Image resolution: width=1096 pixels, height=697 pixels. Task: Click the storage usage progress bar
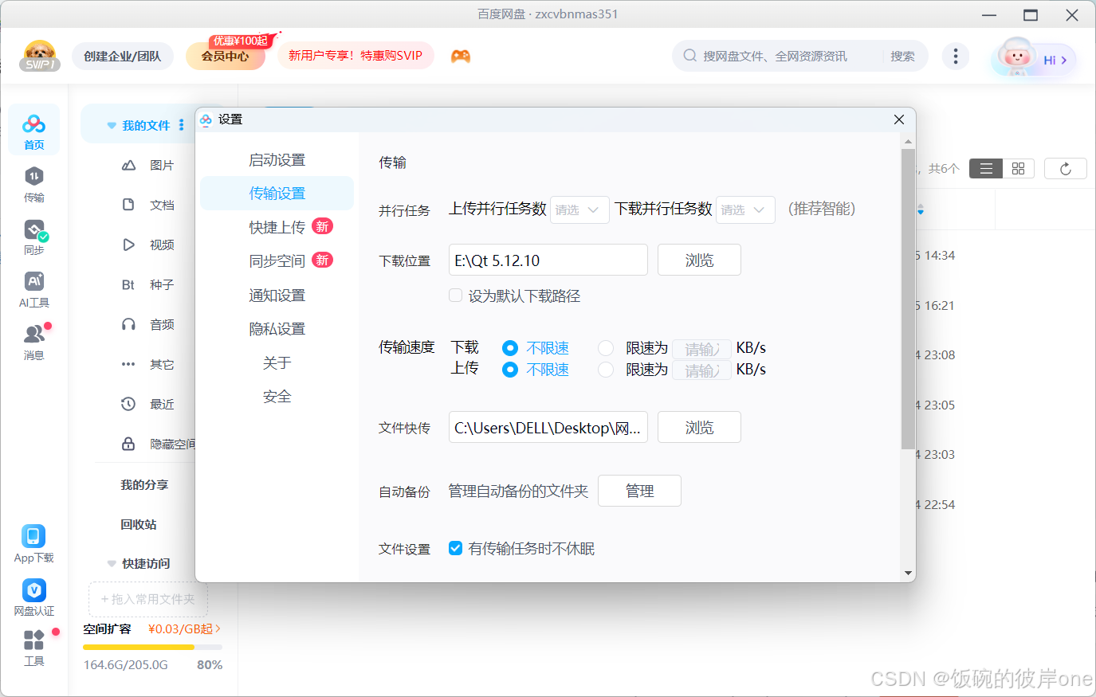tap(152, 647)
